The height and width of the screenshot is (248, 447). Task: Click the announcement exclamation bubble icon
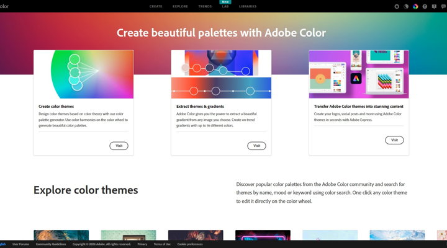point(434,6)
